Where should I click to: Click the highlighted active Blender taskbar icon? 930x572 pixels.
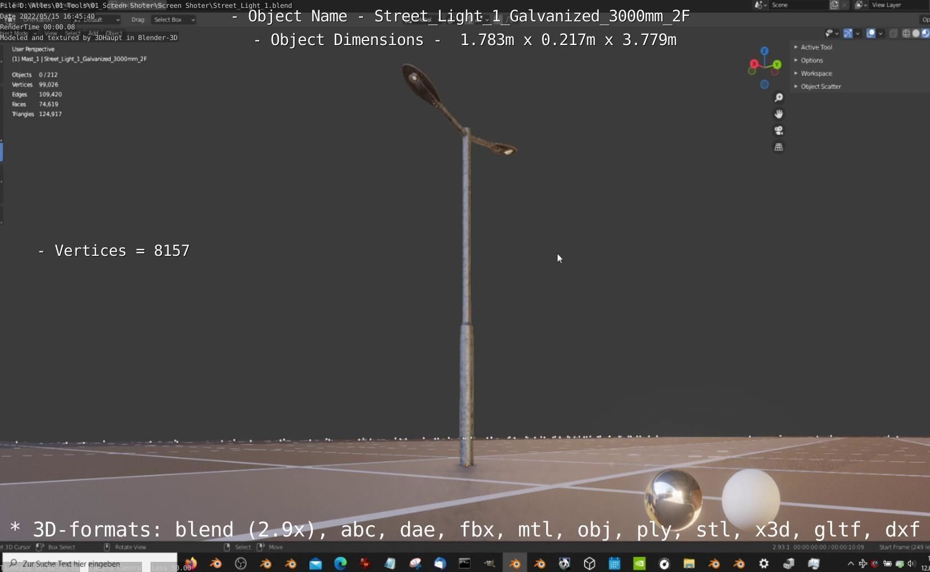pyautogui.click(x=515, y=564)
